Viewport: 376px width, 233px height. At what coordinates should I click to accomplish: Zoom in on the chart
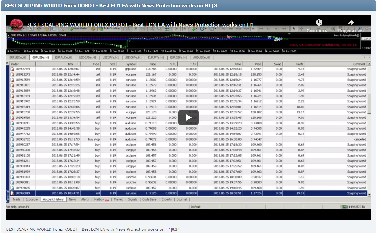pyautogui.click(x=151, y=29)
